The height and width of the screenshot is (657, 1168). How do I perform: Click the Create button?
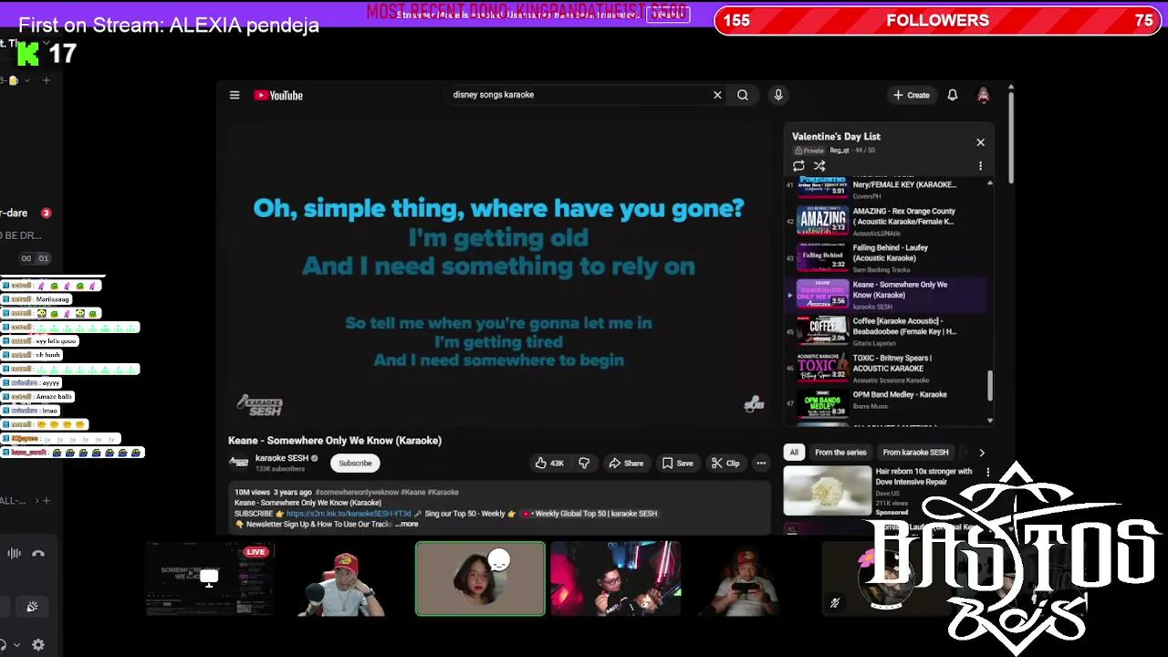pos(911,95)
